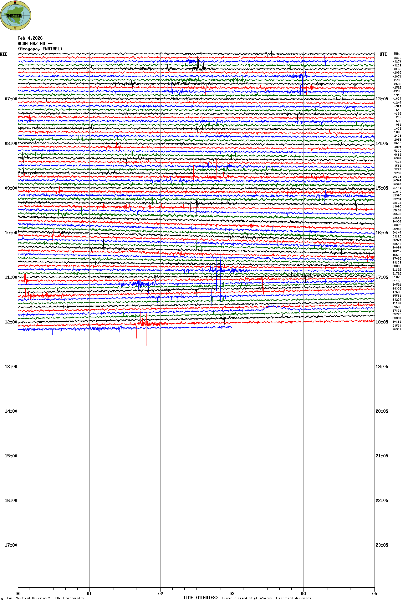Viewport: 403px width, 603px height.
Task: Click the INETER logo in the corner
Action: [x=16, y=15]
